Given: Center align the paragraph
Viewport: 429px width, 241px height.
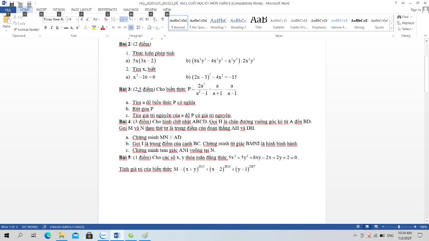Looking at the screenshot, I should pyautogui.click(x=119, y=28).
